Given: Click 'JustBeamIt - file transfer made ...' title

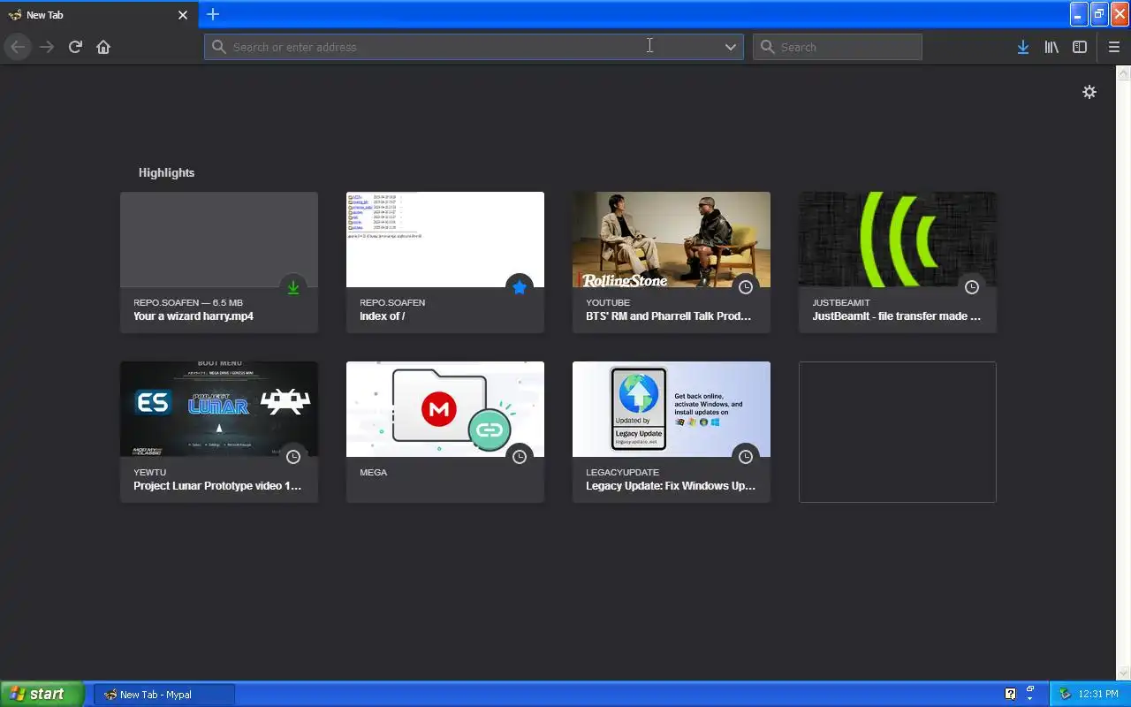Looking at the screenshot, I should pyautogui.click(x=896, y=316).
